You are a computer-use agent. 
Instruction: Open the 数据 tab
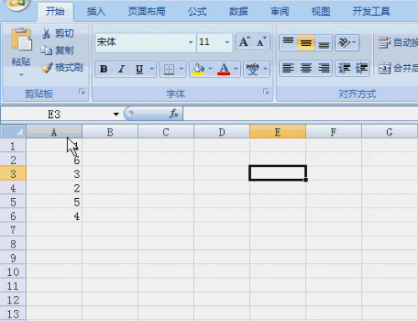click(238, 12)
